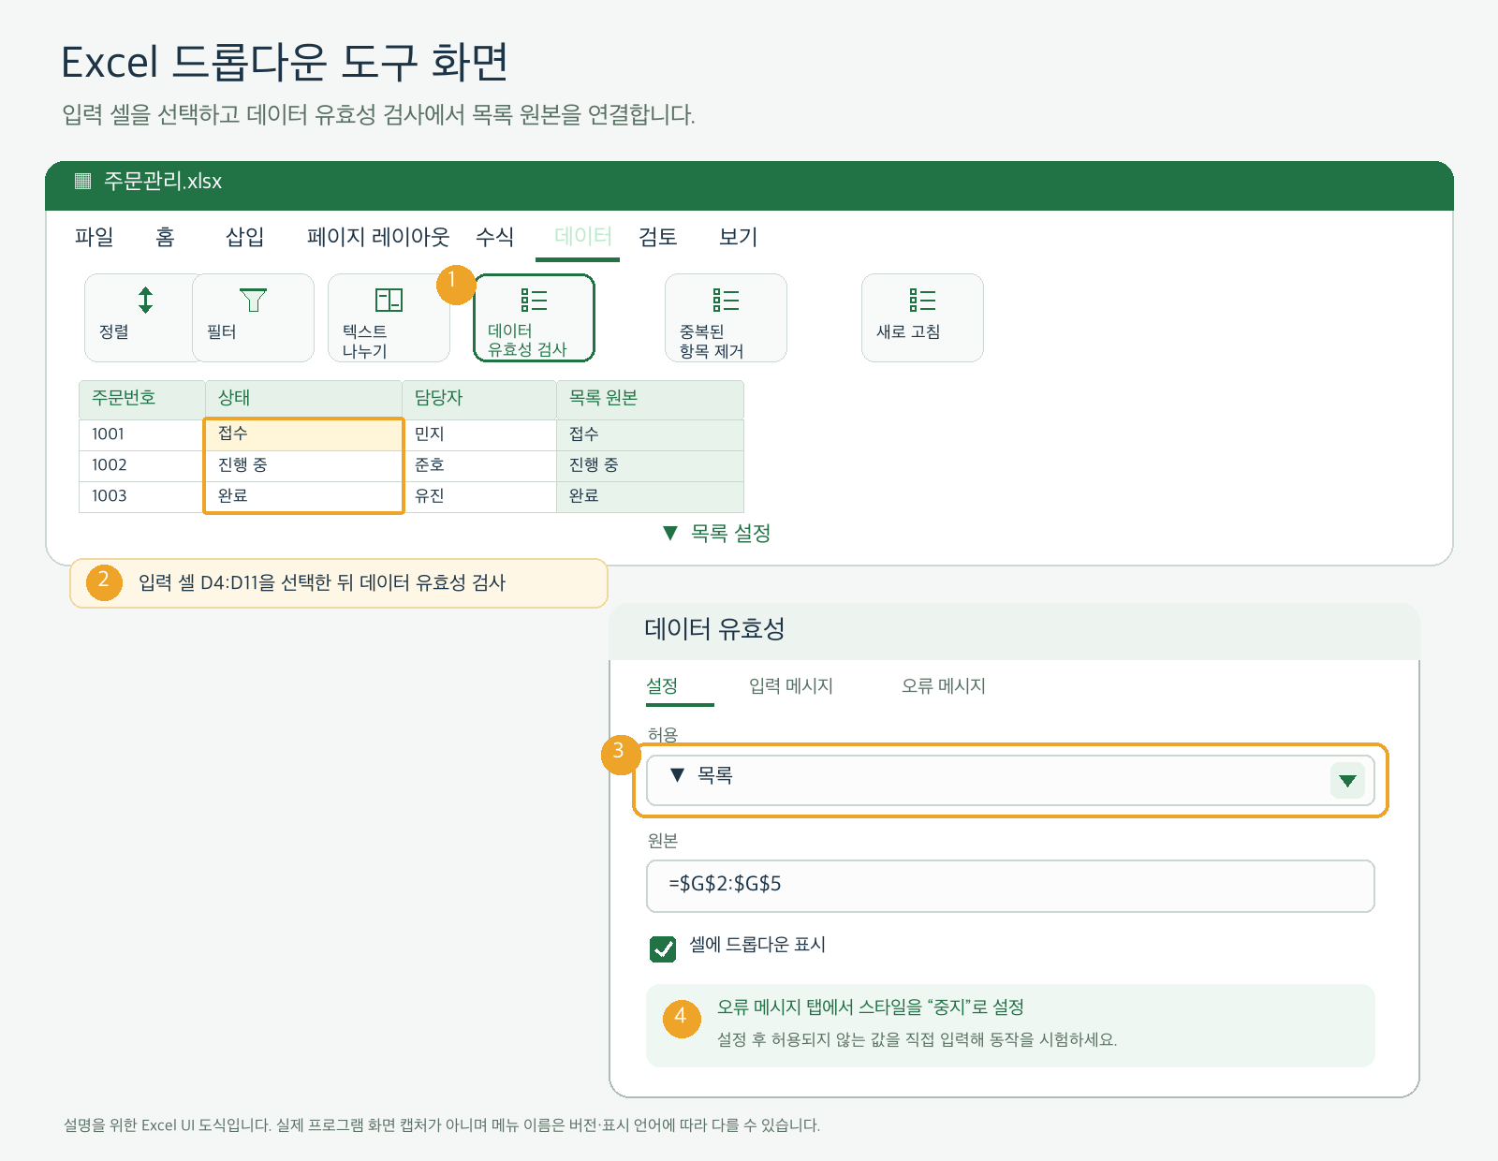Switch to the 수식 ribbon tab
This screenshot has width=1498, height=1161.
[495, 237]
